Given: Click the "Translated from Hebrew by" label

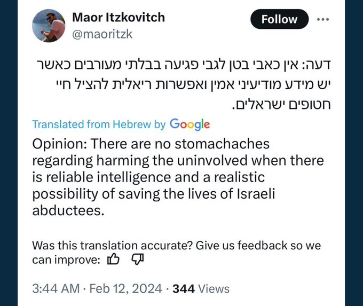Looking at the screenshot, I should point(99,124).
